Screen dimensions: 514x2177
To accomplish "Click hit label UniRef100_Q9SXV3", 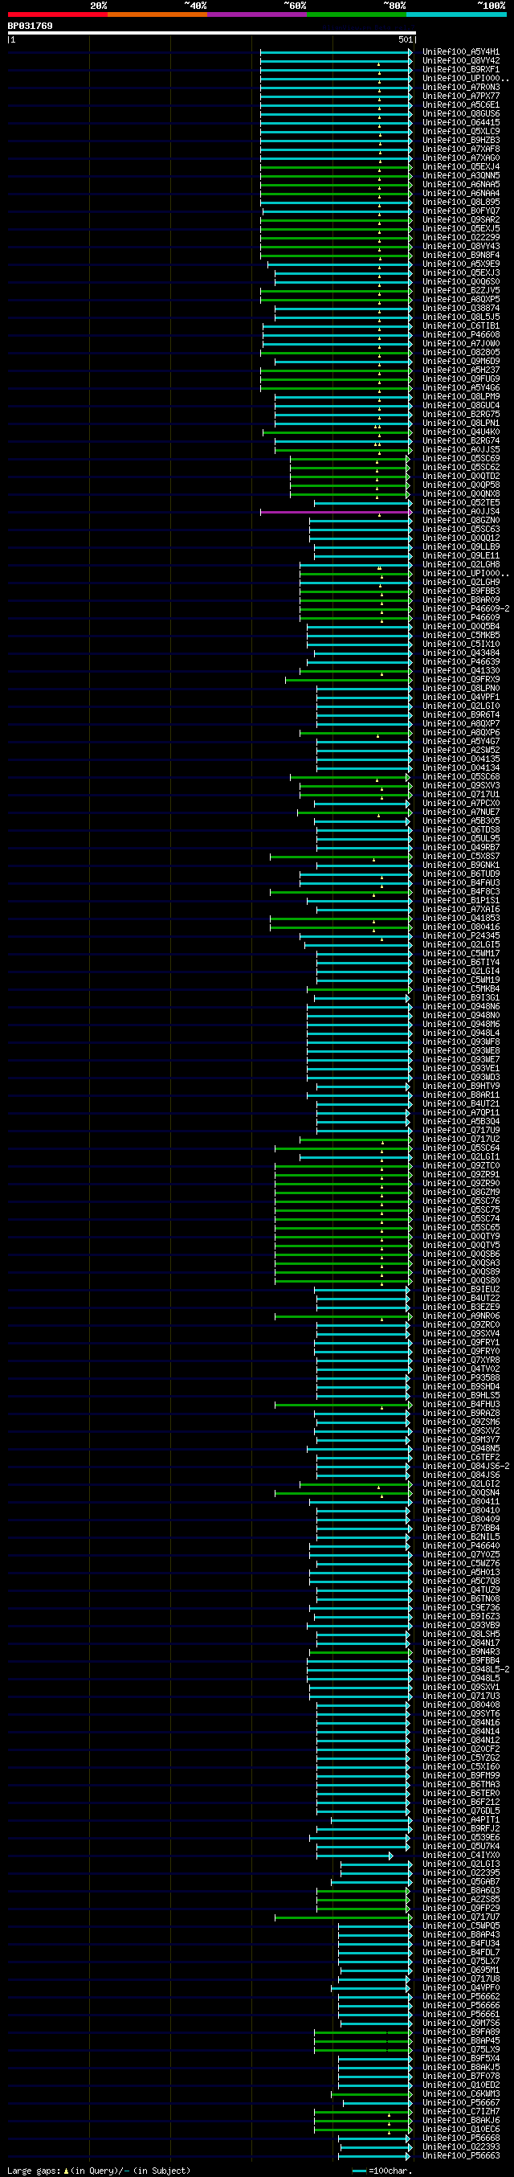I will (461, 786).
